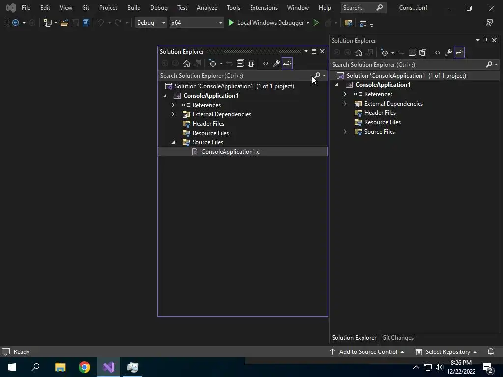Click the New Project toolbar icon
The width and height of the screenshot is (503, 377).
[48, 23]
